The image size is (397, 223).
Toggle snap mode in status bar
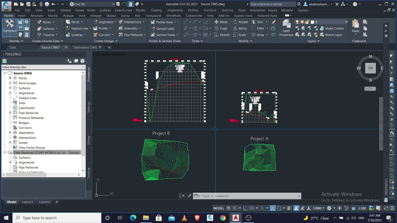pos(235,208)
